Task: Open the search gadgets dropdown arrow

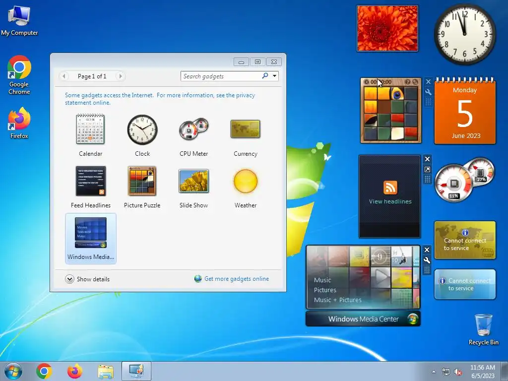Action: tap(274, 76)
